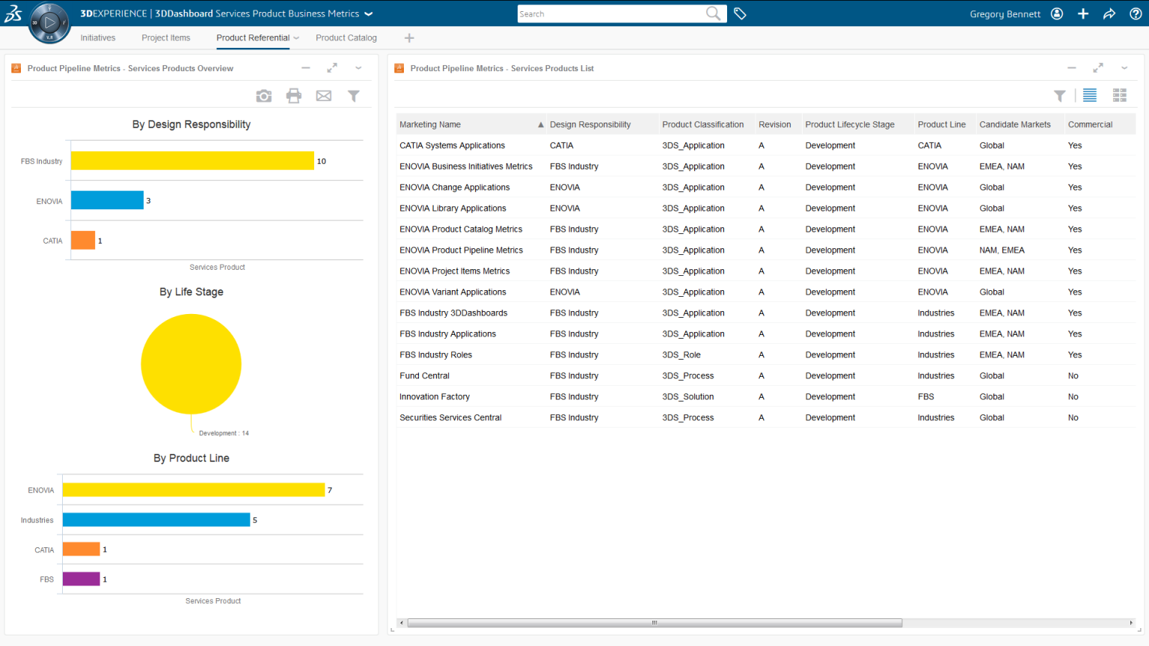
Task: Switch to list row view
Action: [1090, 95]
